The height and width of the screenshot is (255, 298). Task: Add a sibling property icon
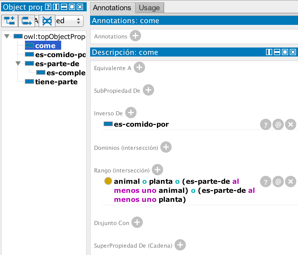click(x=26, y=21)
